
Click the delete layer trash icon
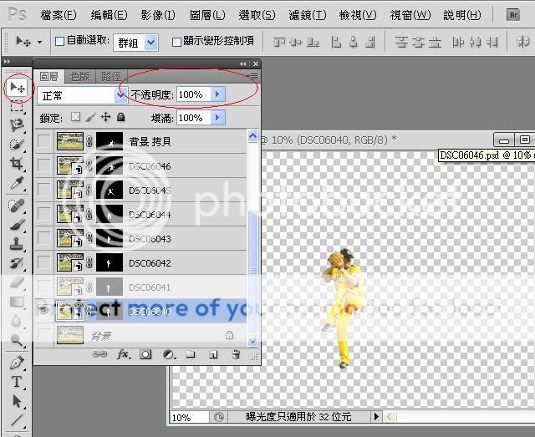(x=236, y=354)
